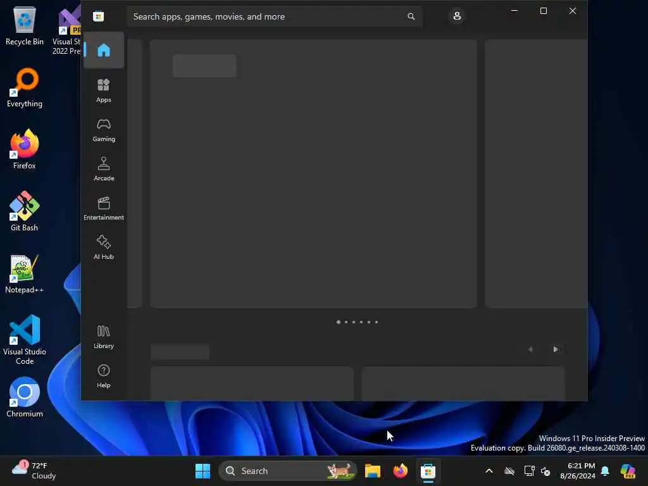Open the weather widget showing 72°F Cloudy
Image resolution: width=648 pixels, height=486 pixels.
34,471
